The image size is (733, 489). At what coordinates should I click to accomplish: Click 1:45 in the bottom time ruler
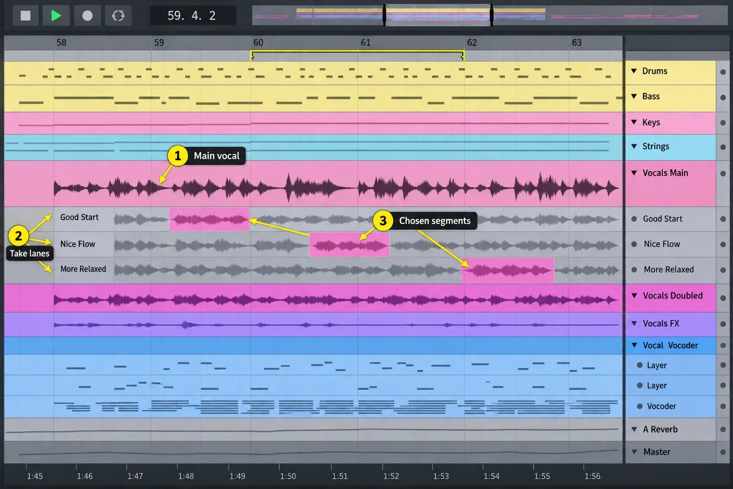tap(35, 476)
